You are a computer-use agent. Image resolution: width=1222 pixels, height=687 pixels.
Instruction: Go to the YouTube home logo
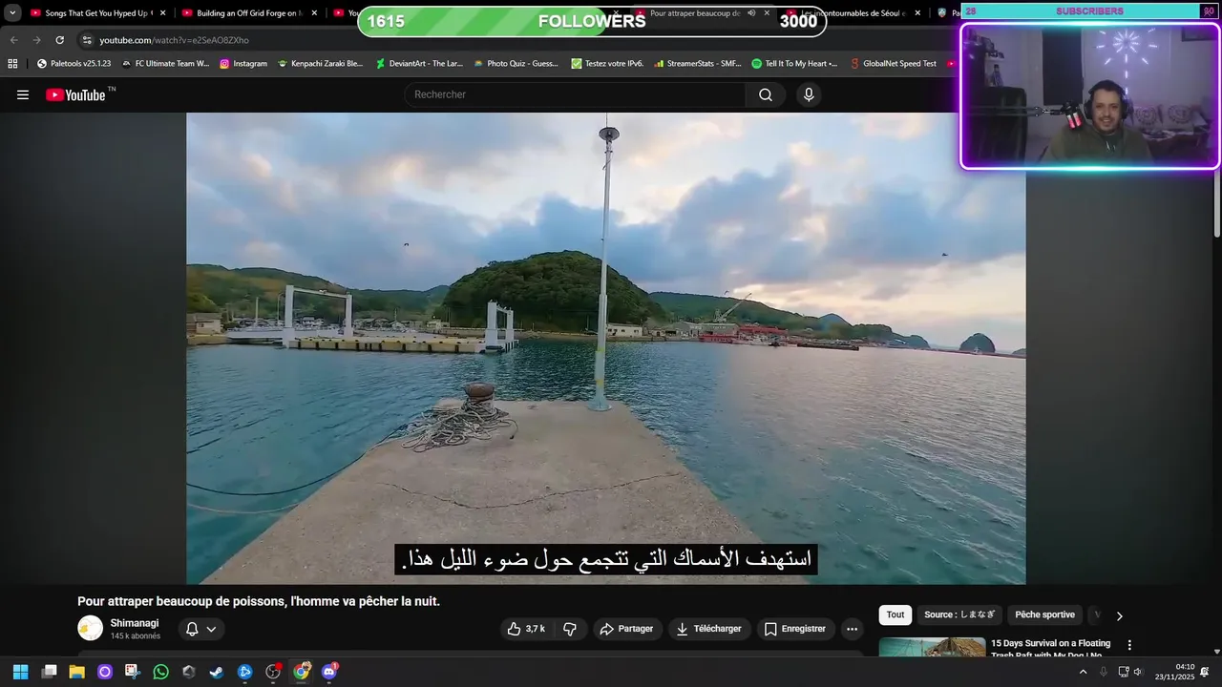point(75,94)
